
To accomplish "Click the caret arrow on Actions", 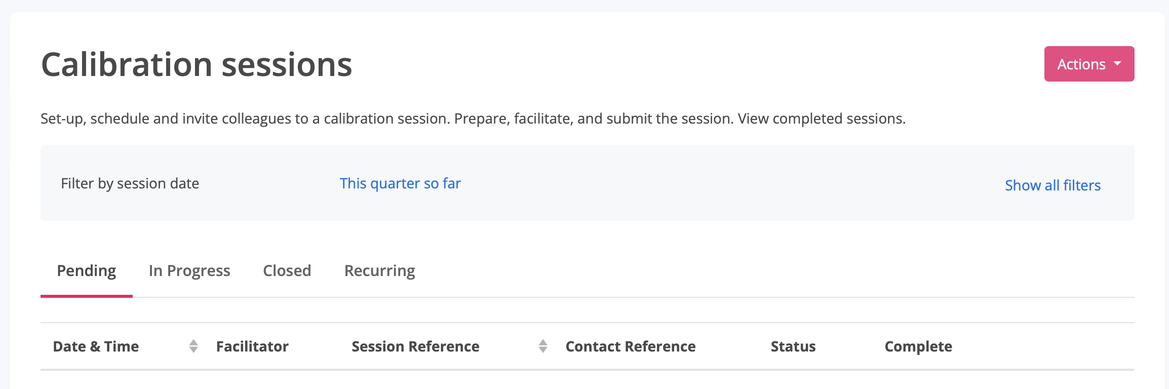I will (x=1117, y=64).
